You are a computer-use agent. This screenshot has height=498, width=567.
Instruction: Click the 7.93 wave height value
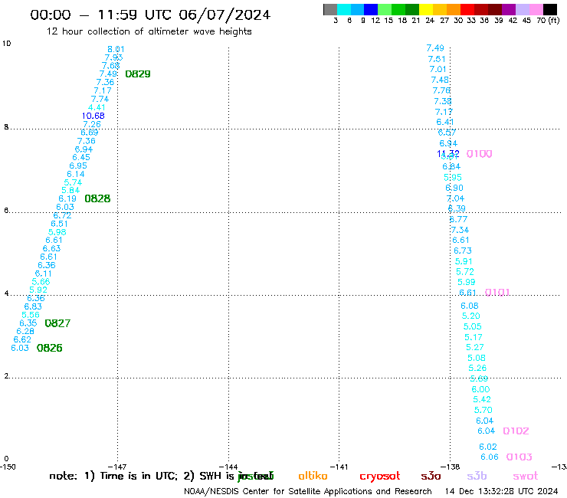(114, 57)
